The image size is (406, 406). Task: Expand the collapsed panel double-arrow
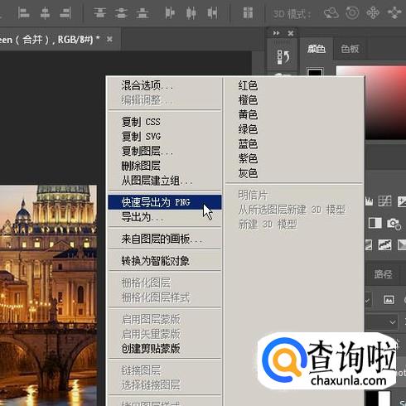(x=276, y=33)
